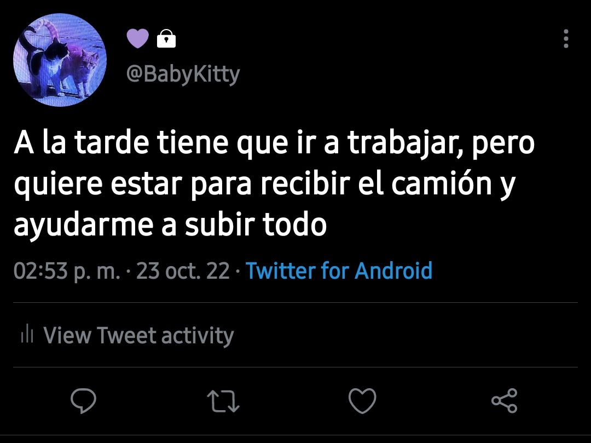
Task: Click the word 'Android' in the source label
Action: (x=393, y=271)
